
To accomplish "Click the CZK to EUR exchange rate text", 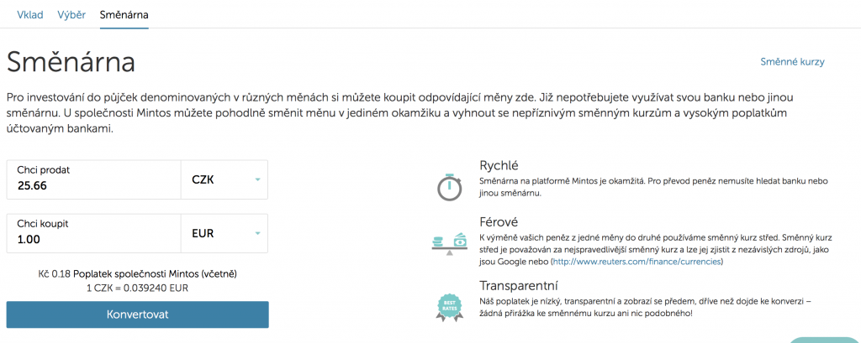I will pyautogui.click(x=137, y=288).
